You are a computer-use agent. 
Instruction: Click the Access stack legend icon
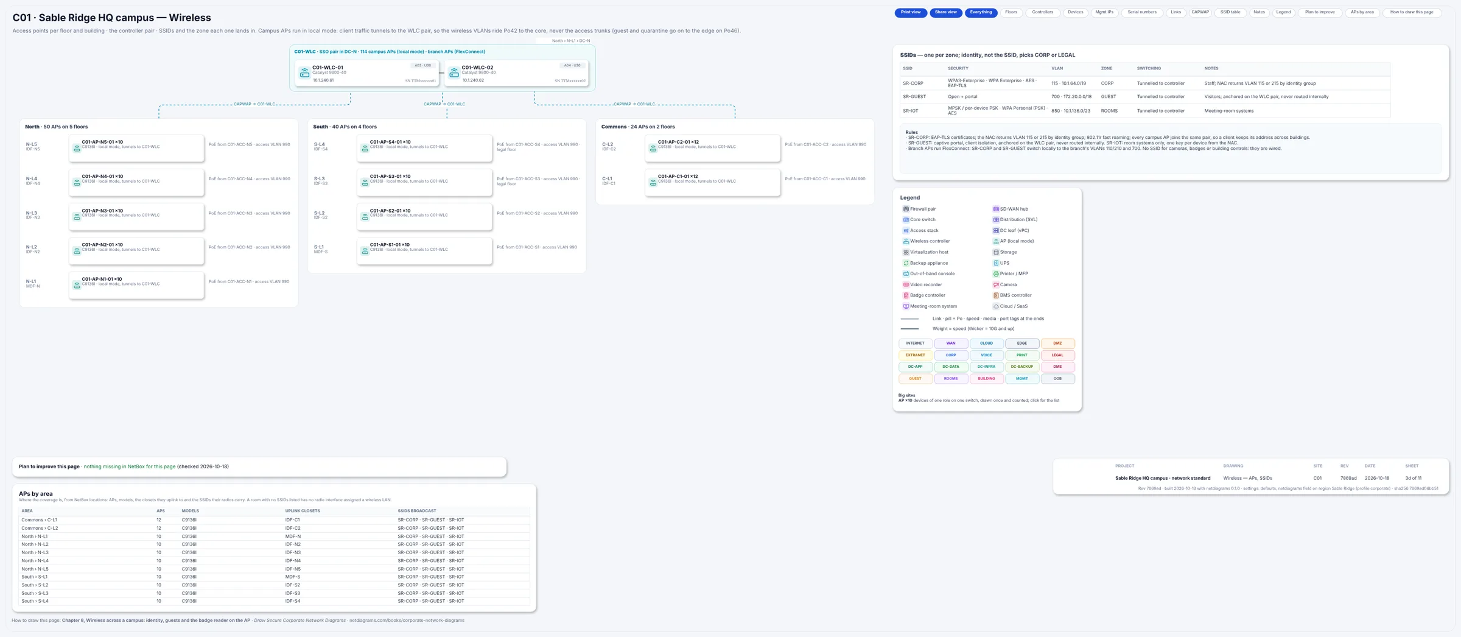click(x=906, y=231)
